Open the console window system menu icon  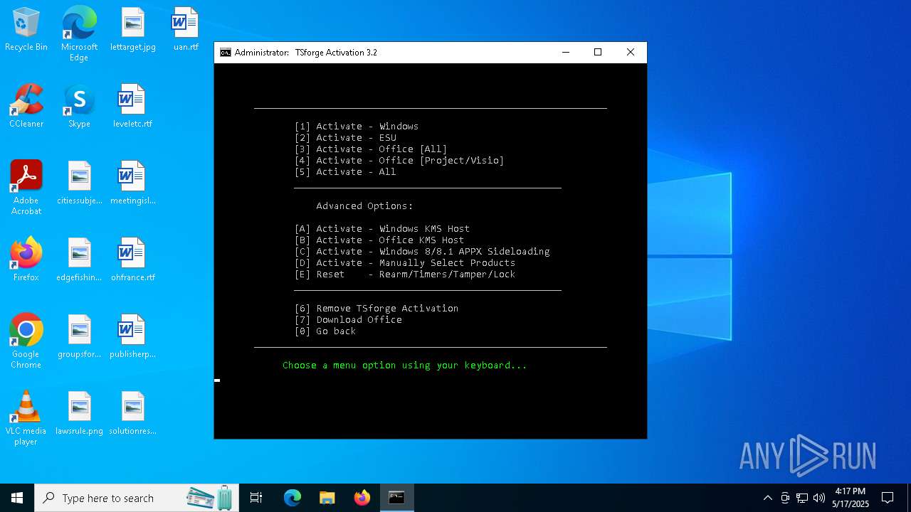click(x=225, y=53)
